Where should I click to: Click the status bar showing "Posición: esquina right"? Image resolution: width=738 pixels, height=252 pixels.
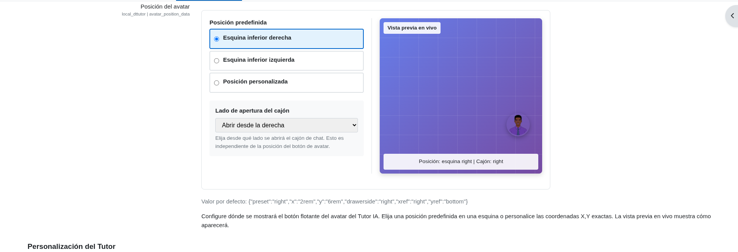(x=461, y=162)
